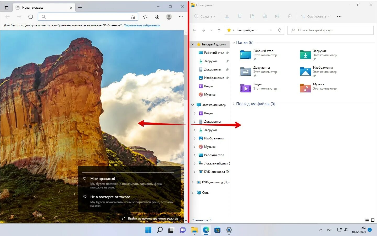Add this page to favorites in Edge
Image resolution: width=377 pixels, height=236 pixels.
click(133, 17)
